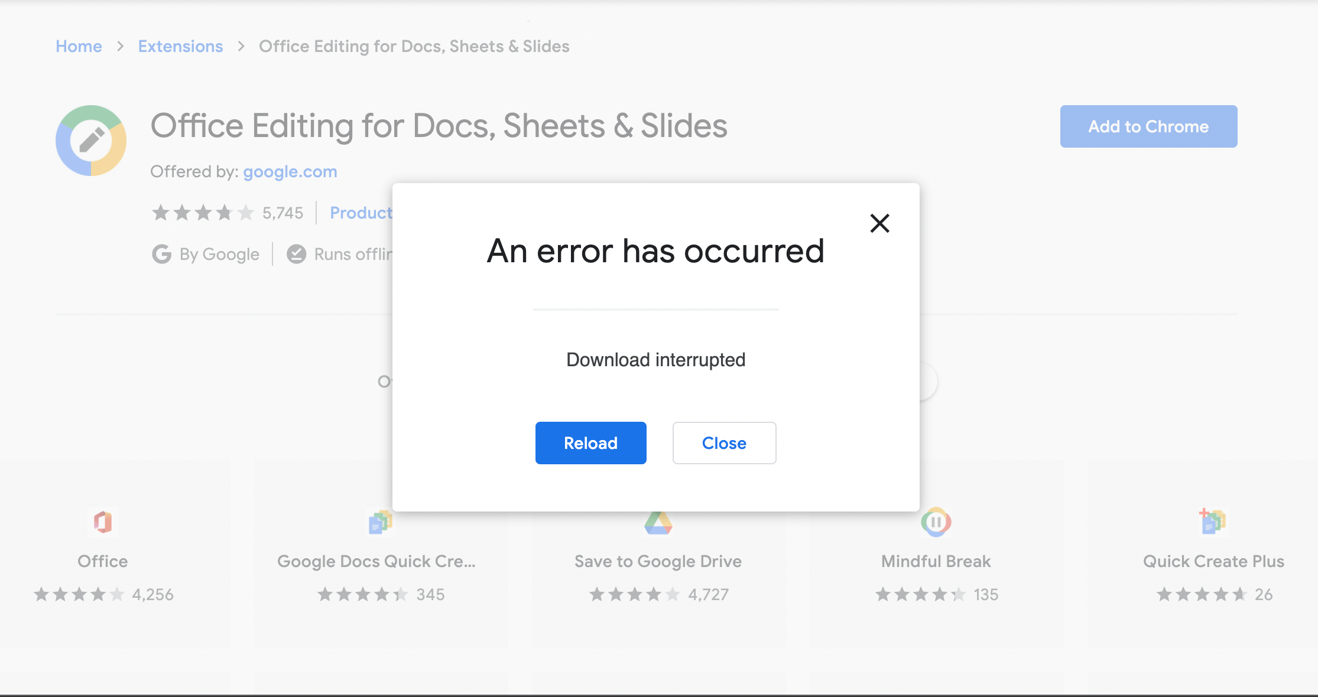The width and height of the screenshot is (1318, 697).
Task: Click the Extensions breadcrumb link
Action: click(x=180, y=22)
